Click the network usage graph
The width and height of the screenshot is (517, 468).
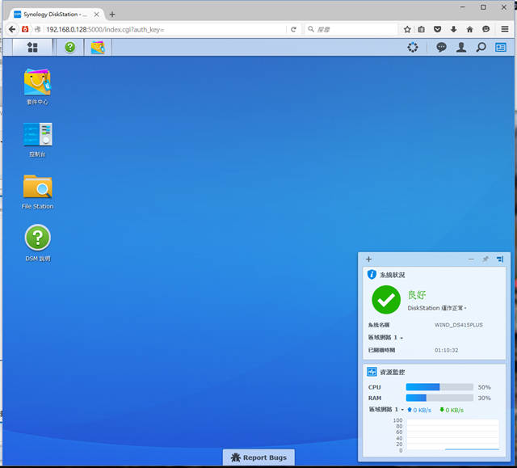pos(452,435)
